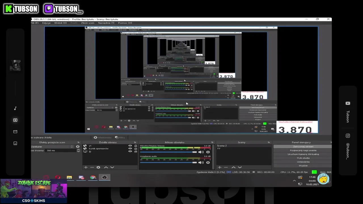Show hidden tray icons chevron
Viewport: 363px width, 204px height.
click(x=294, y=180)
